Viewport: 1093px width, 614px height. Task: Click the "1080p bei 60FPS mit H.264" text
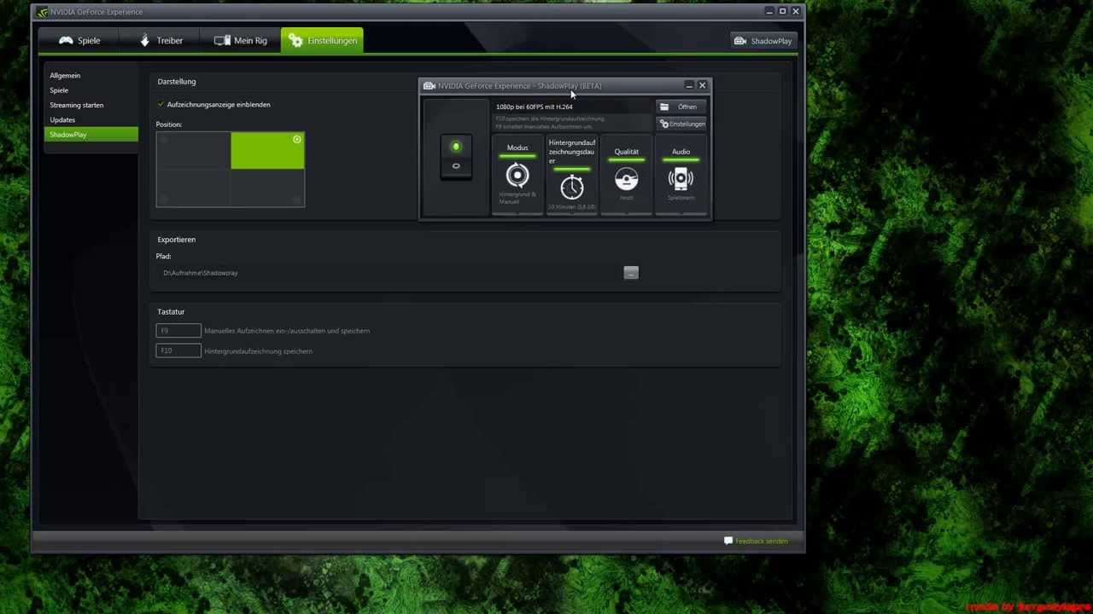tap(535, 107)
